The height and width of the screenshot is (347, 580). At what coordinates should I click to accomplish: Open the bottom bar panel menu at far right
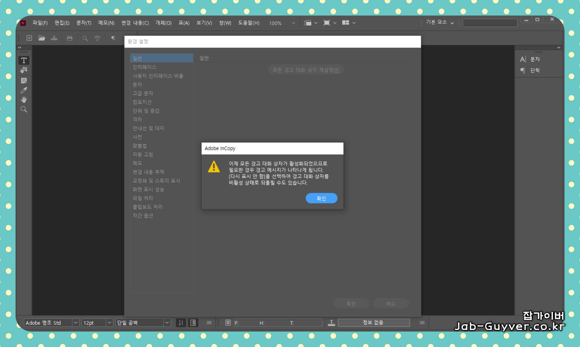pyautogui.click(x=422, y=323)
